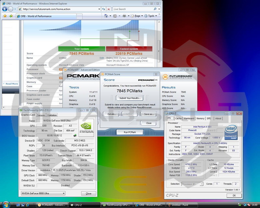This screenshot has width=260, height=208.
Task: Click TechPowerUp GPU-Z taskbar button
Action: [x=117, y=205]
